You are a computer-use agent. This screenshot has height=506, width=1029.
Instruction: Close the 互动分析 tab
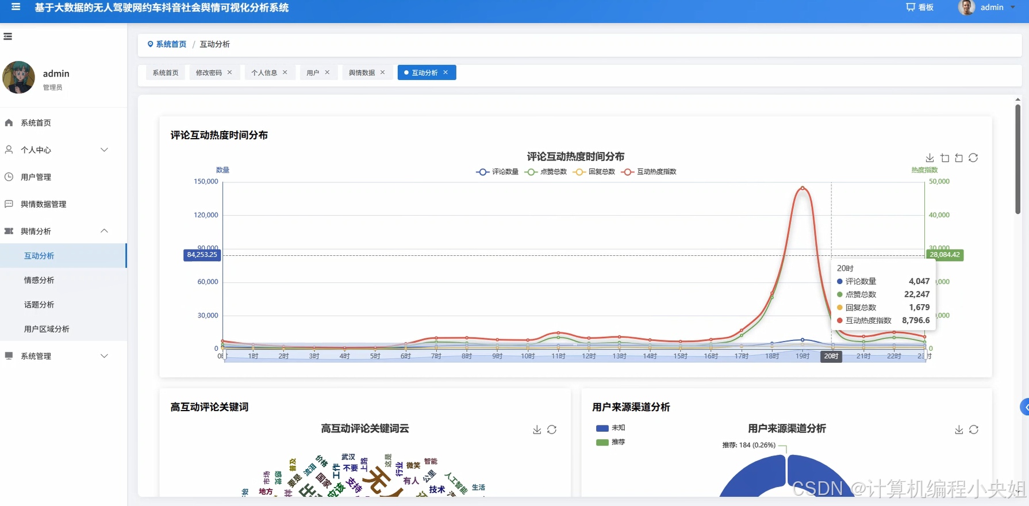tap(446, 72)
